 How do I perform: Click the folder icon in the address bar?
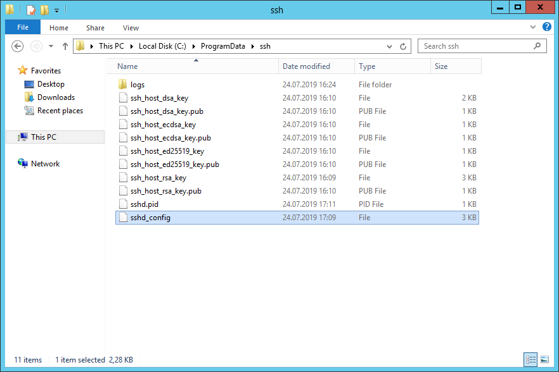(80, 46)
